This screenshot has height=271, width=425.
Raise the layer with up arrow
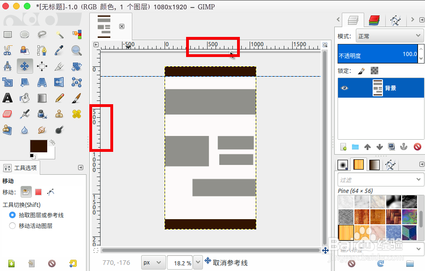(x=367, y=147)
